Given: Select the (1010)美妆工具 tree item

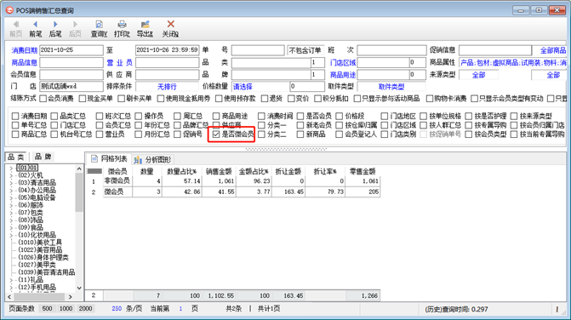Looking at the screenshot, I should click(x=40, y=243).
